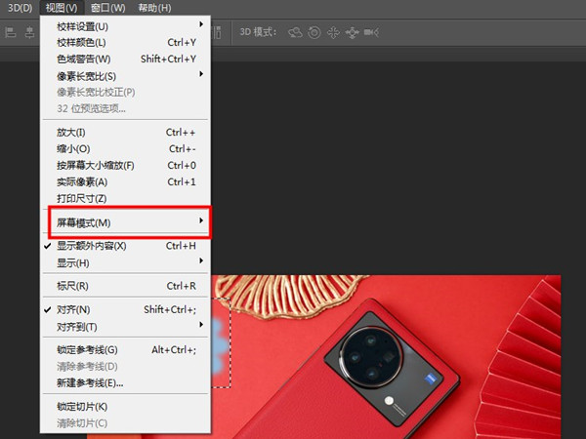The width and height of the screenshot is (586, 439).
Task: Open the 帮助(H) menu
Action: click(153, 8)
